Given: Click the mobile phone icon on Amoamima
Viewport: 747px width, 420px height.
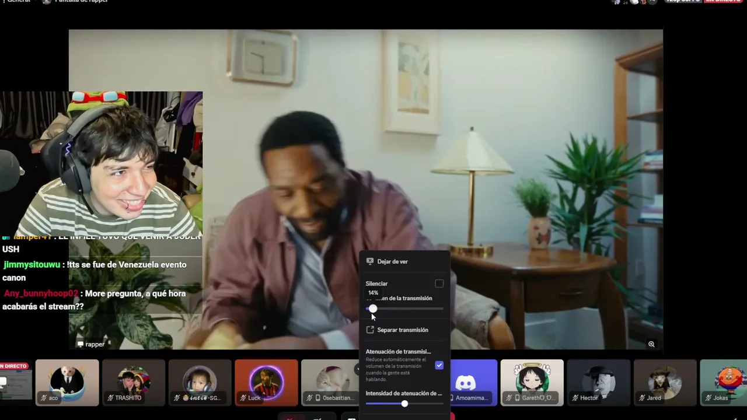Looking at the screenshot, I should (453, 398).
